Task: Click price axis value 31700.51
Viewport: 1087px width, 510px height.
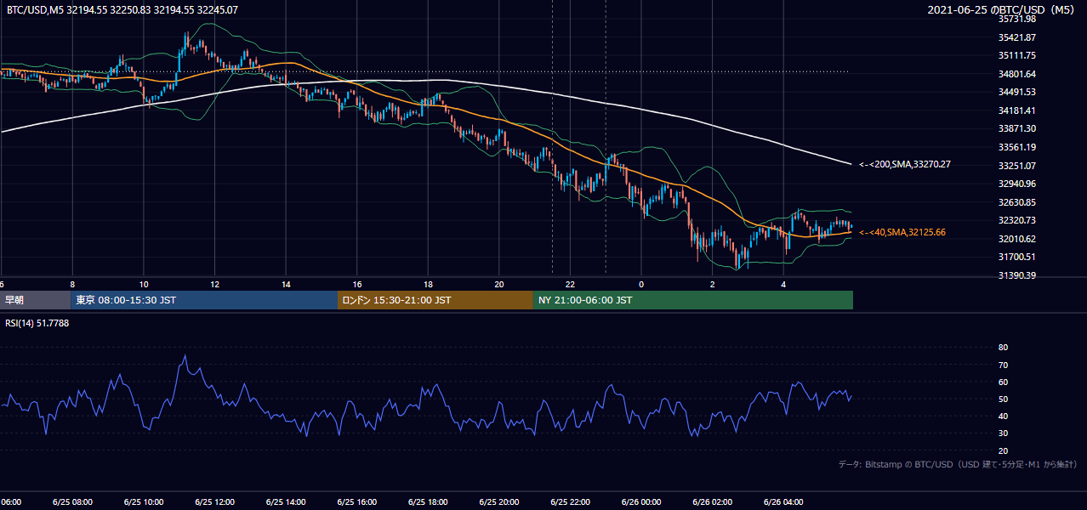Action: pos(1016,257)
